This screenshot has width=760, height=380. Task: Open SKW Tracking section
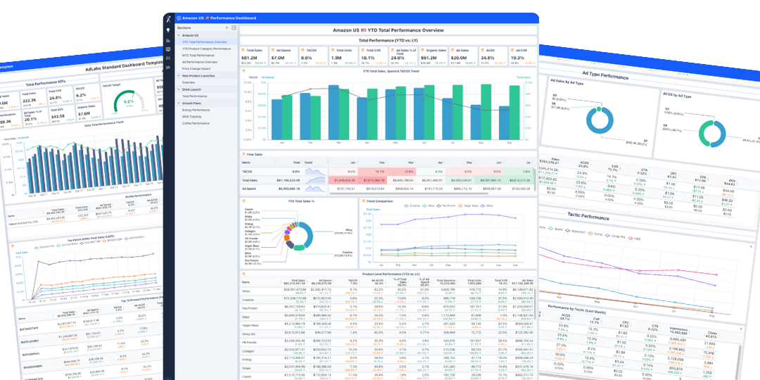pos(207,116)
